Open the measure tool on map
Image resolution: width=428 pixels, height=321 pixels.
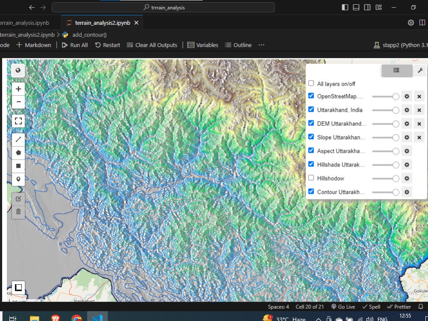(x=18, y=288)
